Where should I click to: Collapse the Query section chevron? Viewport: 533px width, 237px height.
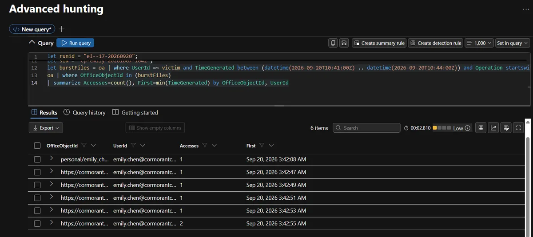(x=32, y=43)
